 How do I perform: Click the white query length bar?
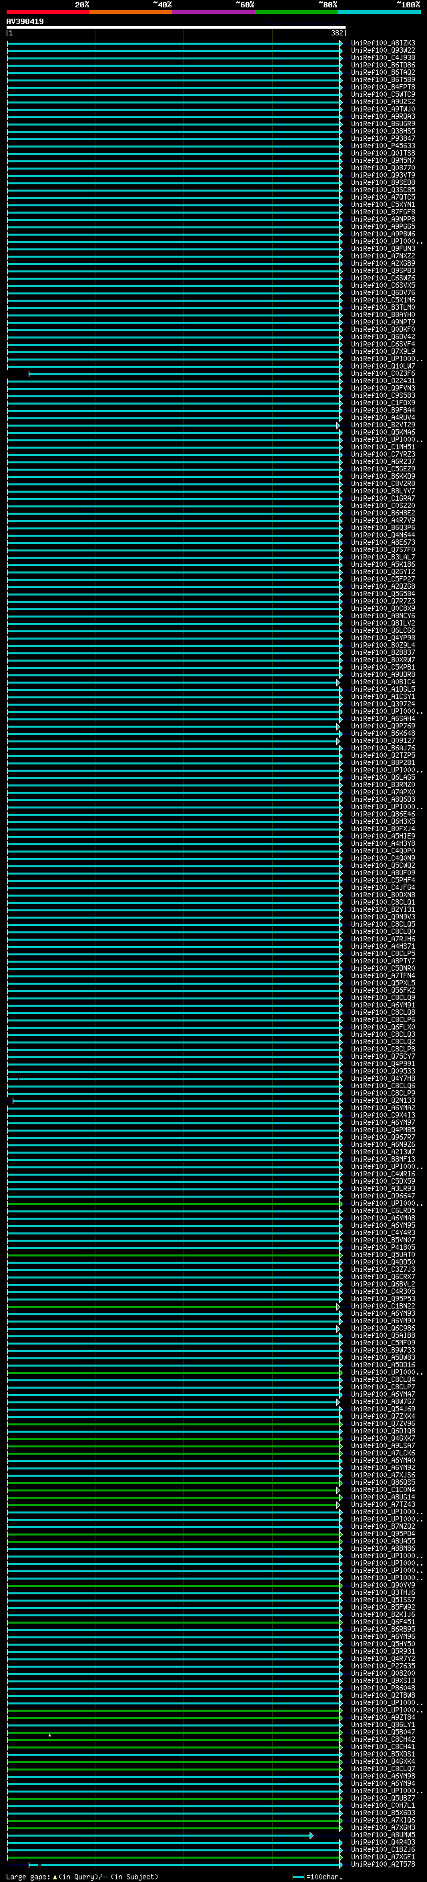click(176, 28)
